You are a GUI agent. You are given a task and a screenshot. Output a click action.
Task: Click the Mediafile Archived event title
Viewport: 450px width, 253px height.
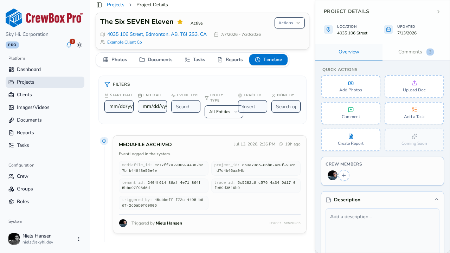pos(145,145)
